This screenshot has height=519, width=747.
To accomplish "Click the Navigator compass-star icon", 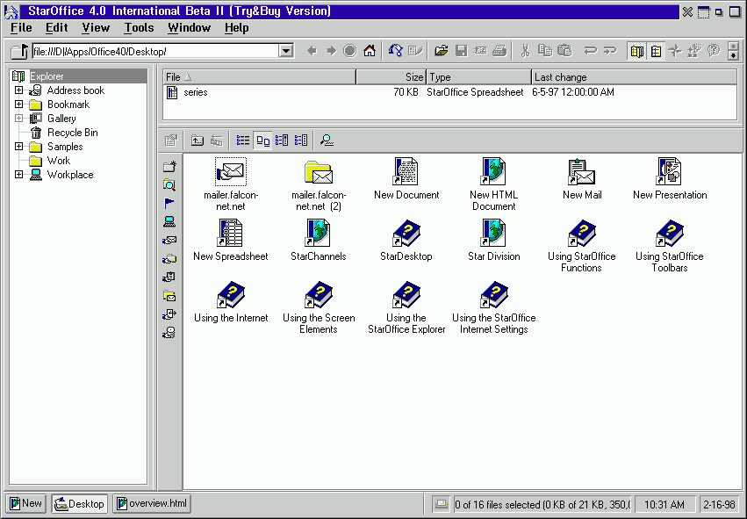I will [675, 51].
